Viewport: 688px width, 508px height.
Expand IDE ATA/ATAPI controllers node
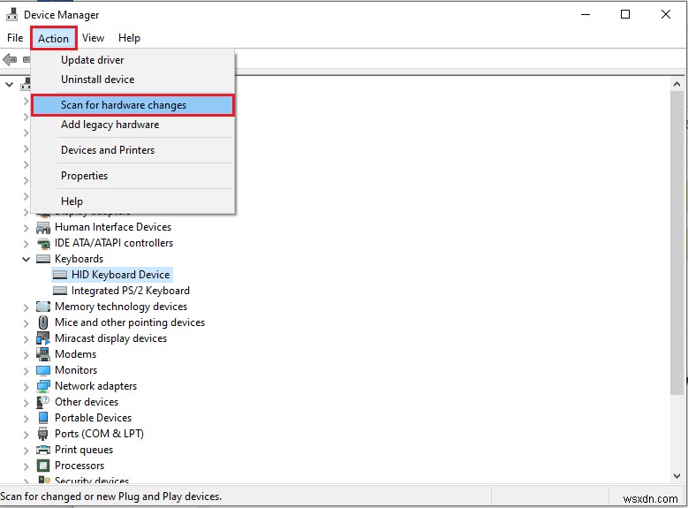tap(26, 243)
